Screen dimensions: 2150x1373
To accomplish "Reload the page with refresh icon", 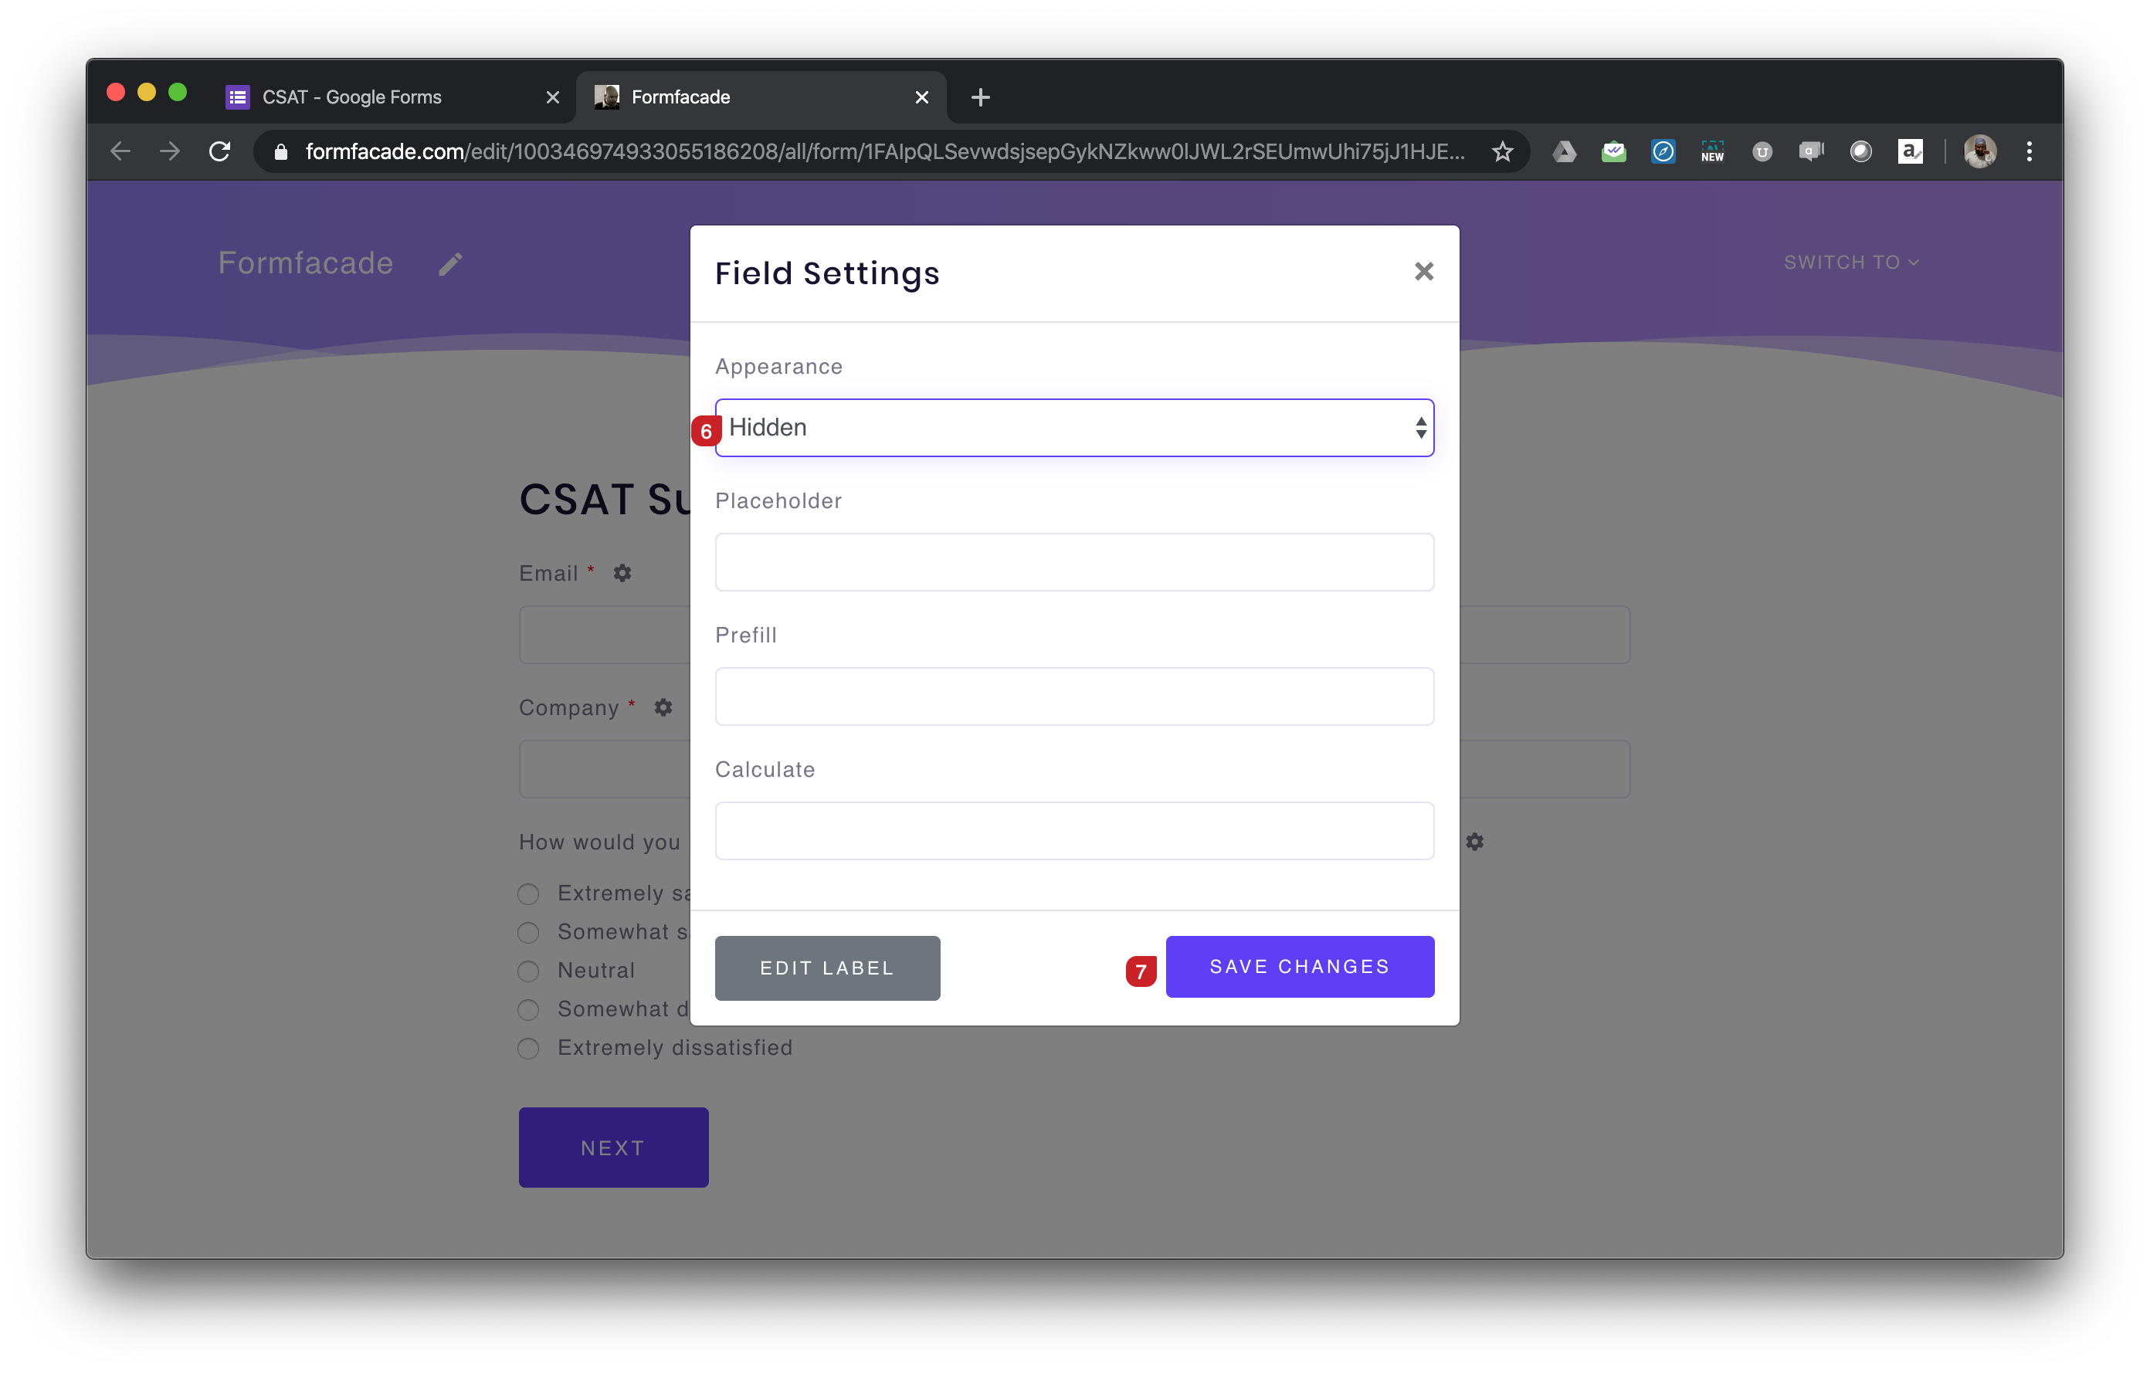I will point(219,152).
